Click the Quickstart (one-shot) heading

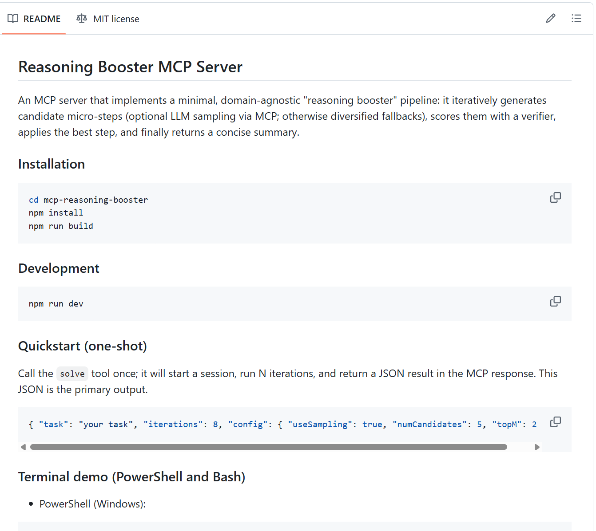(82, 346)
